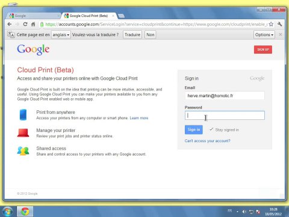The width and height of the screenshot is (289, 217).
Task: Select the Google Cloud Print (Beta) tab
Action: 89,16
